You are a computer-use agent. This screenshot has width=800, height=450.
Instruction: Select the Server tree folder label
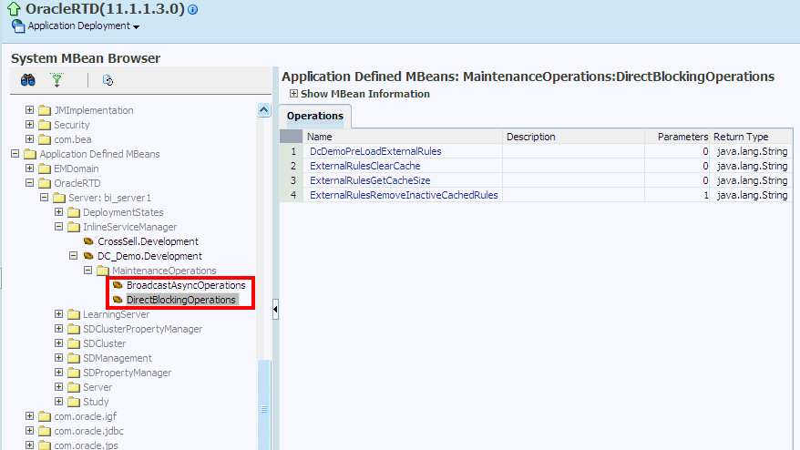click(x=97, y=387)
